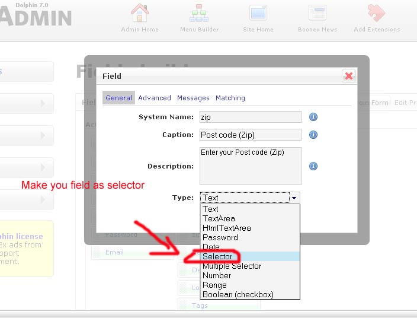Screen dimensions: 417x318
Task: Select the Selector option in Type list
Action: [250, 256]
